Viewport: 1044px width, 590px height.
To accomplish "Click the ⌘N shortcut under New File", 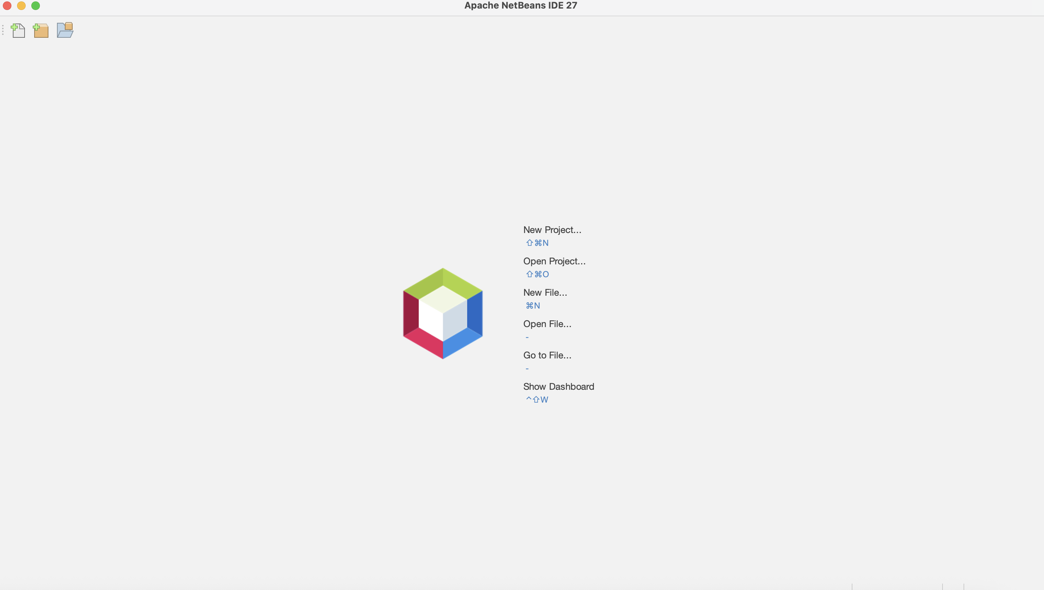I will click(x=533, y=306).
